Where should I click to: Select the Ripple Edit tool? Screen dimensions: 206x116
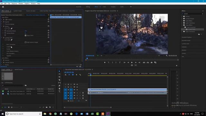tap(59, 77)
